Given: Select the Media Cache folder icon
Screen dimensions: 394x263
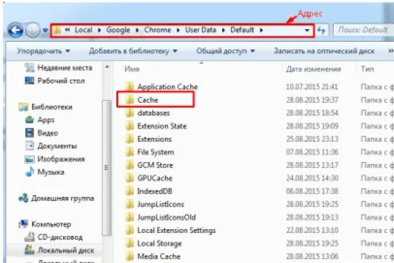Looking at the screenshot, I should click(130, 256).
